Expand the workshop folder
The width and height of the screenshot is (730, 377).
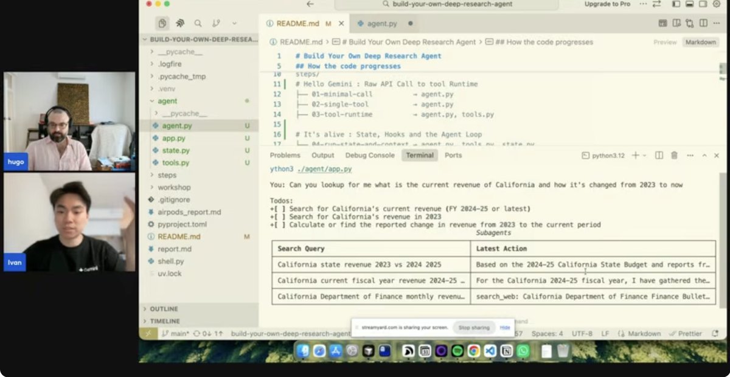click(x=174, y=187)
